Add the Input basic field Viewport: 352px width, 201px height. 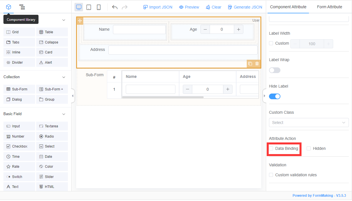tap(19, 126)
